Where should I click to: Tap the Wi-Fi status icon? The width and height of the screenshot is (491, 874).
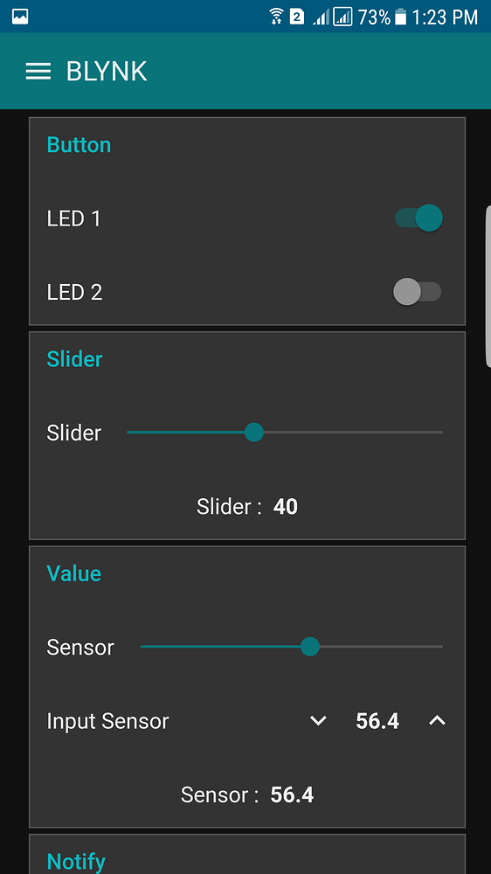point(275,17)
